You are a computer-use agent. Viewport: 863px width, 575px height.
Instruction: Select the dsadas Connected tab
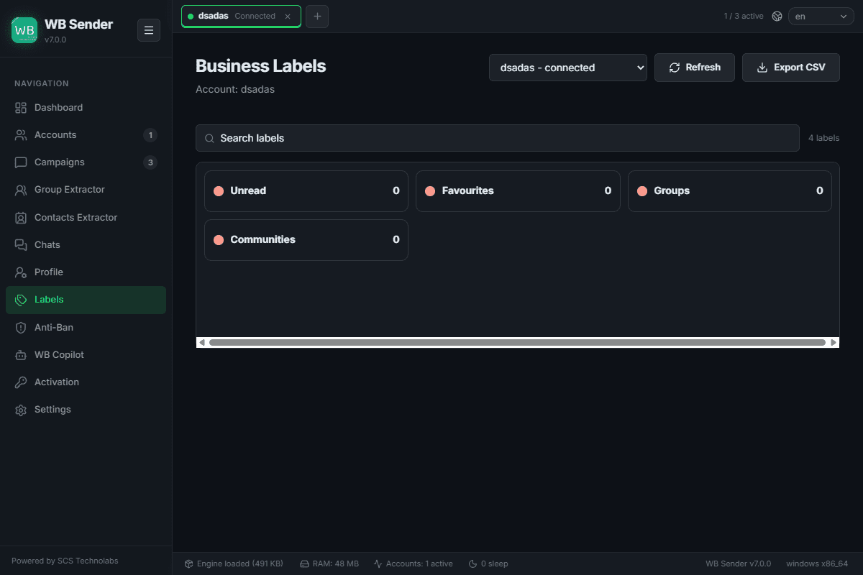(x=241, y=16)
